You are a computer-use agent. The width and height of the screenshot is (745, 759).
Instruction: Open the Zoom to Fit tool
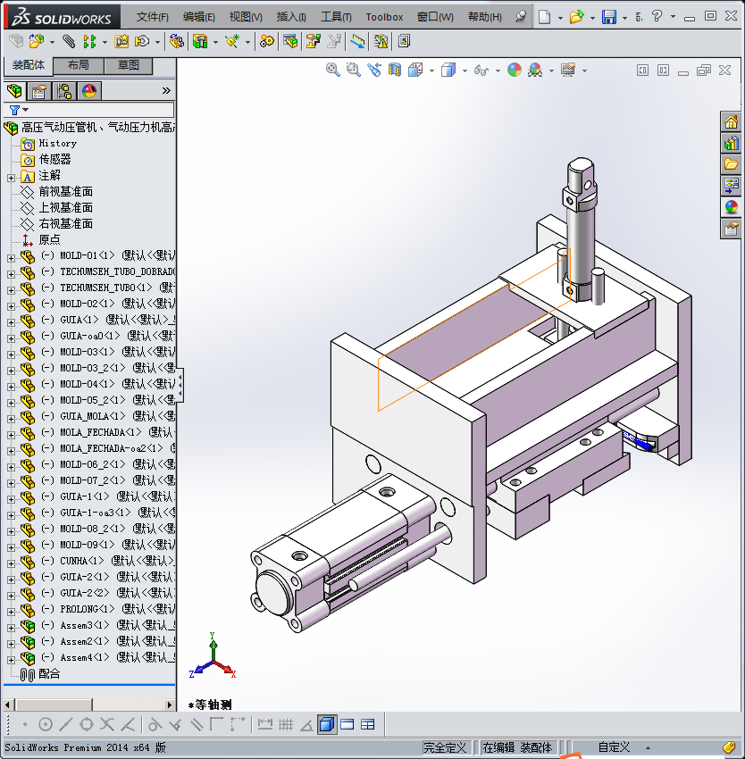tap(332, 70)
